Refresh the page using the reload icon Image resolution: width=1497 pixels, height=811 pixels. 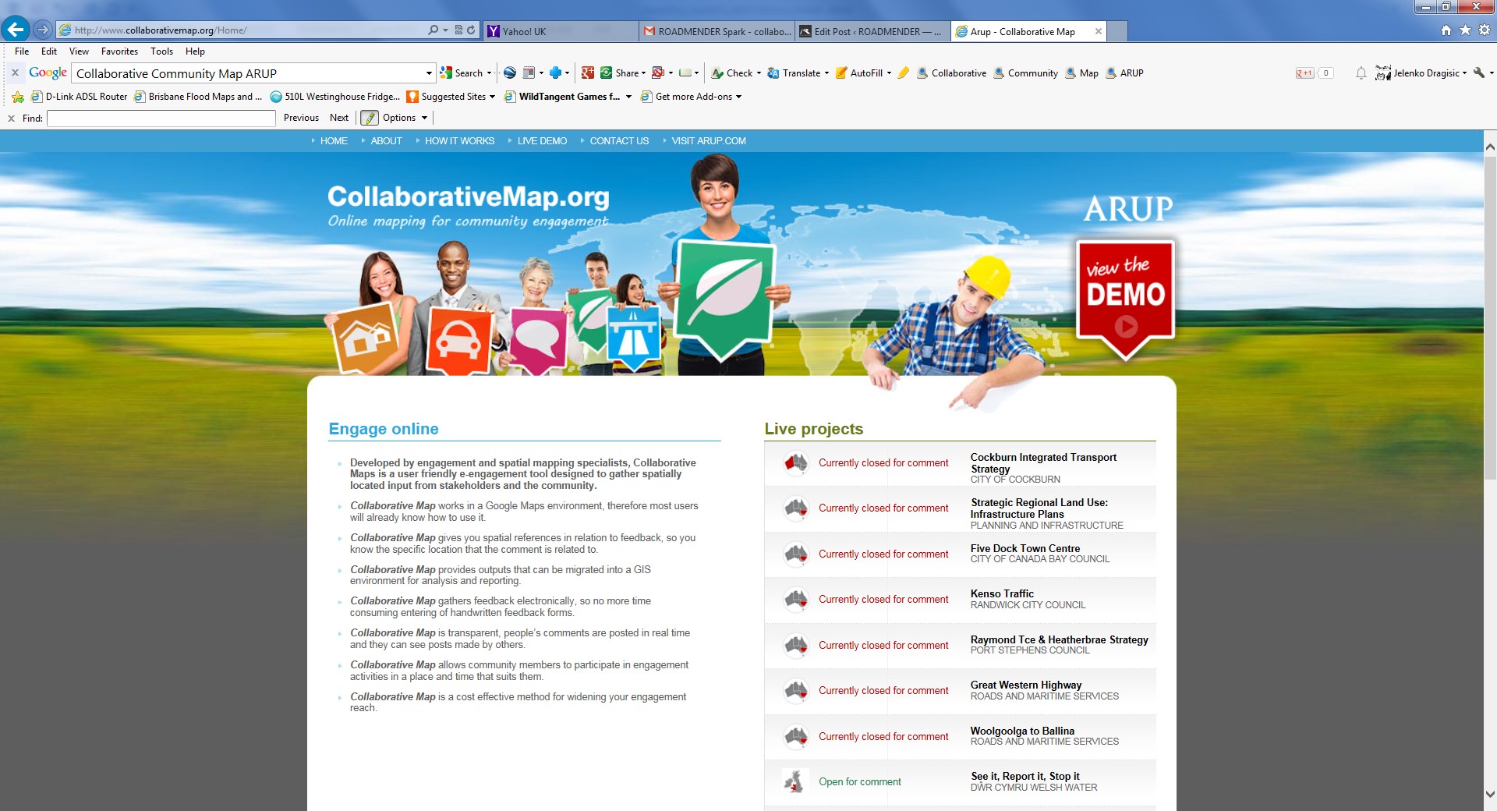point(471,30)
